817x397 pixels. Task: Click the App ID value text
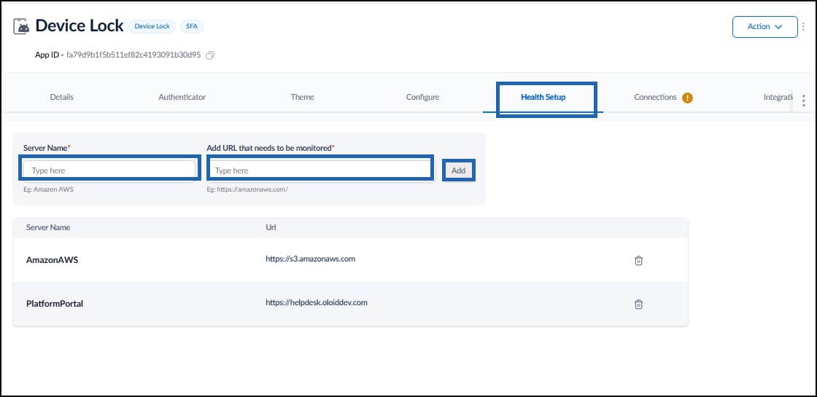click(133, 55)
